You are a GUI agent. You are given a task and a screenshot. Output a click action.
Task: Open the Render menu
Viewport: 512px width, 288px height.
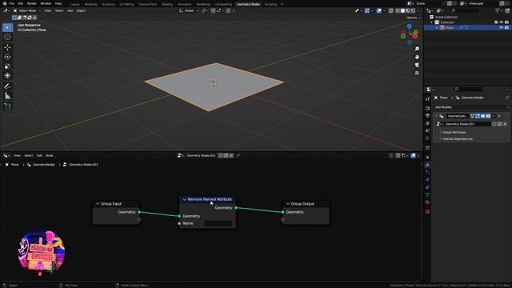pyautogui.click(x=32, y=3)
